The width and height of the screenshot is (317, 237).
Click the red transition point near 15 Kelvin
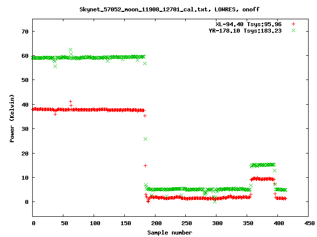[145, 166]
